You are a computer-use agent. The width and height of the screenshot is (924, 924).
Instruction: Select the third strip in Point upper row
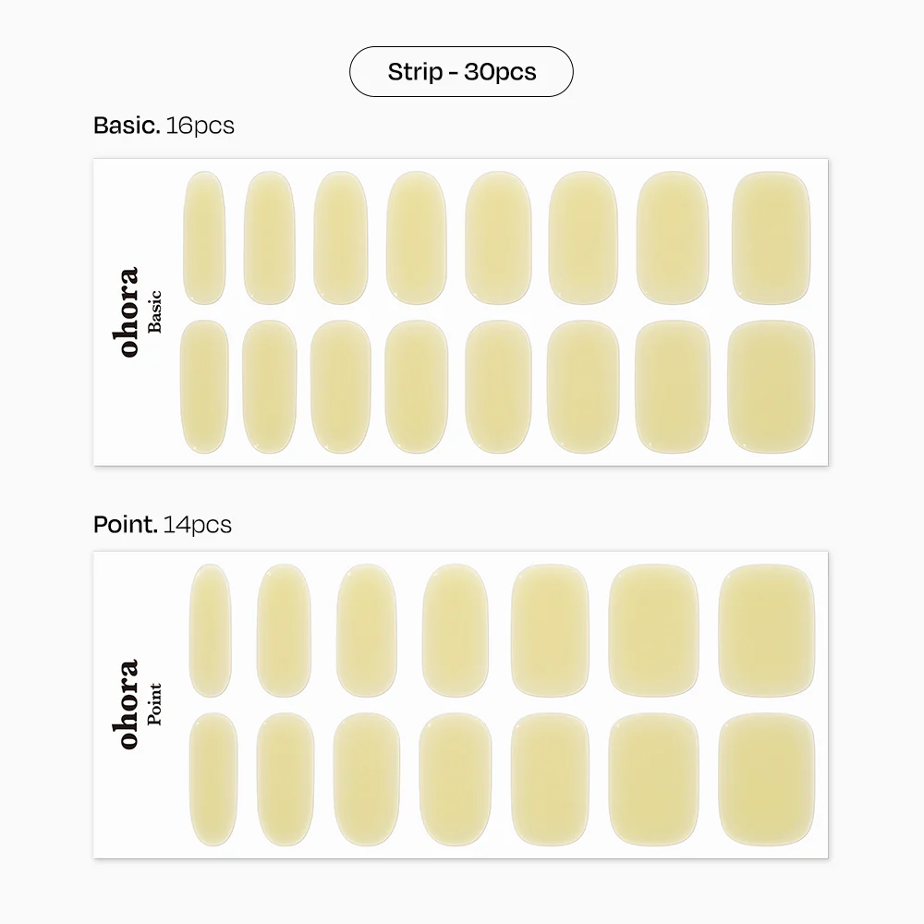click(x=367, y=631)
